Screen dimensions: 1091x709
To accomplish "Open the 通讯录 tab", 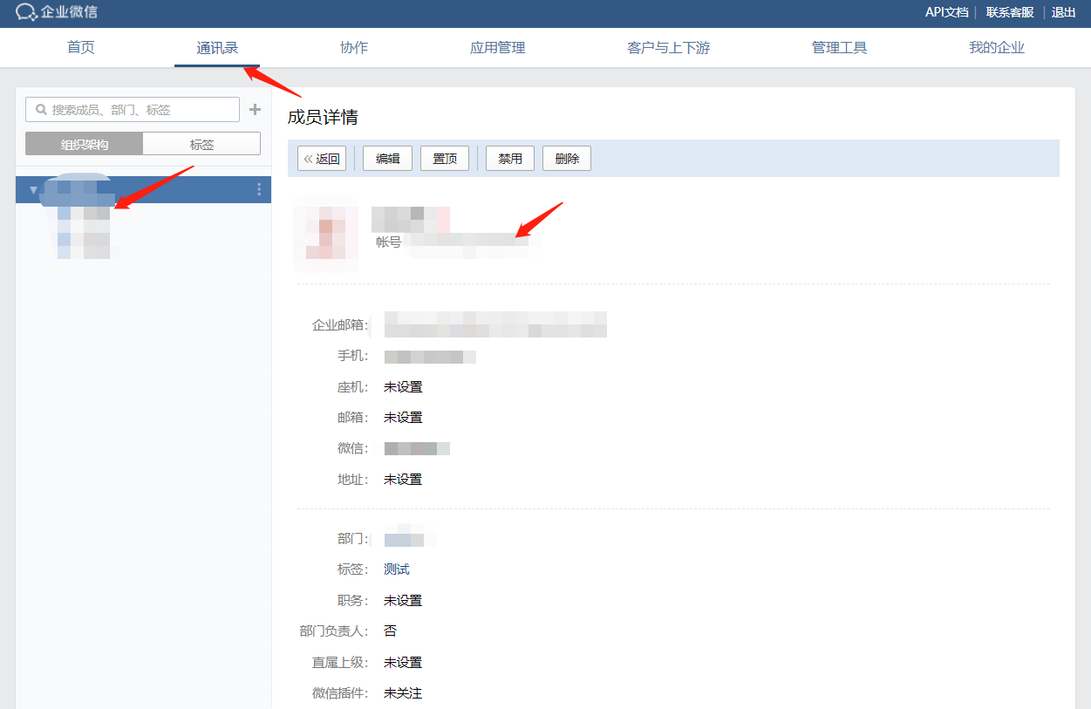I will (x=217, y=48).
